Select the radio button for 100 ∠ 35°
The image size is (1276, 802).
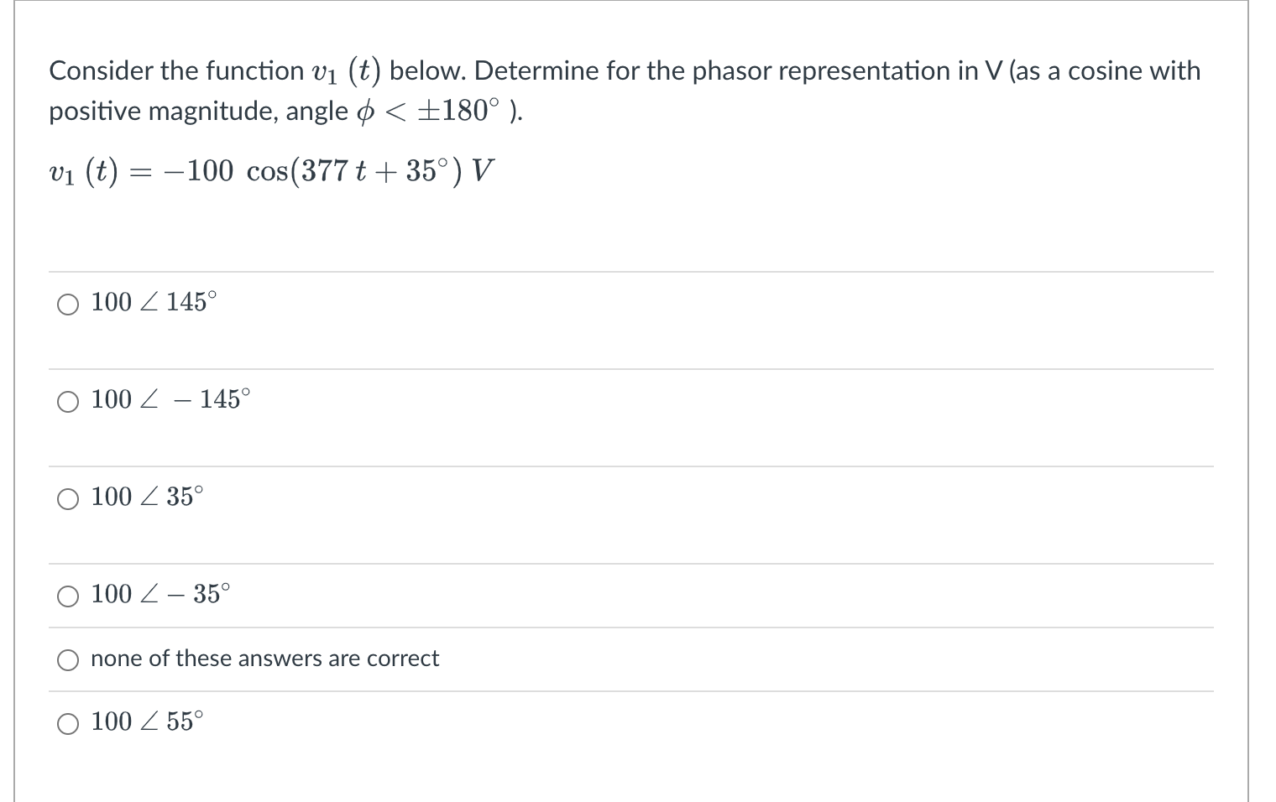click(x=68, y=498)
